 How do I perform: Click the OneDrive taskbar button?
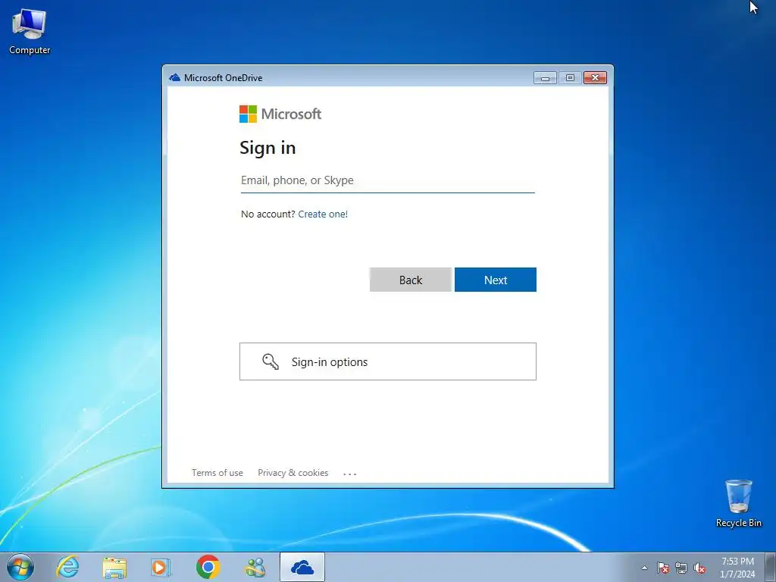(302, 567)
